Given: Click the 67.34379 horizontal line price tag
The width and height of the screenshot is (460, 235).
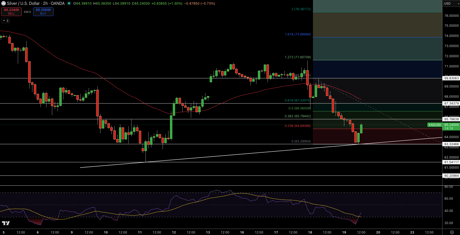Looking at the screenshot, I should click(451, 103).
